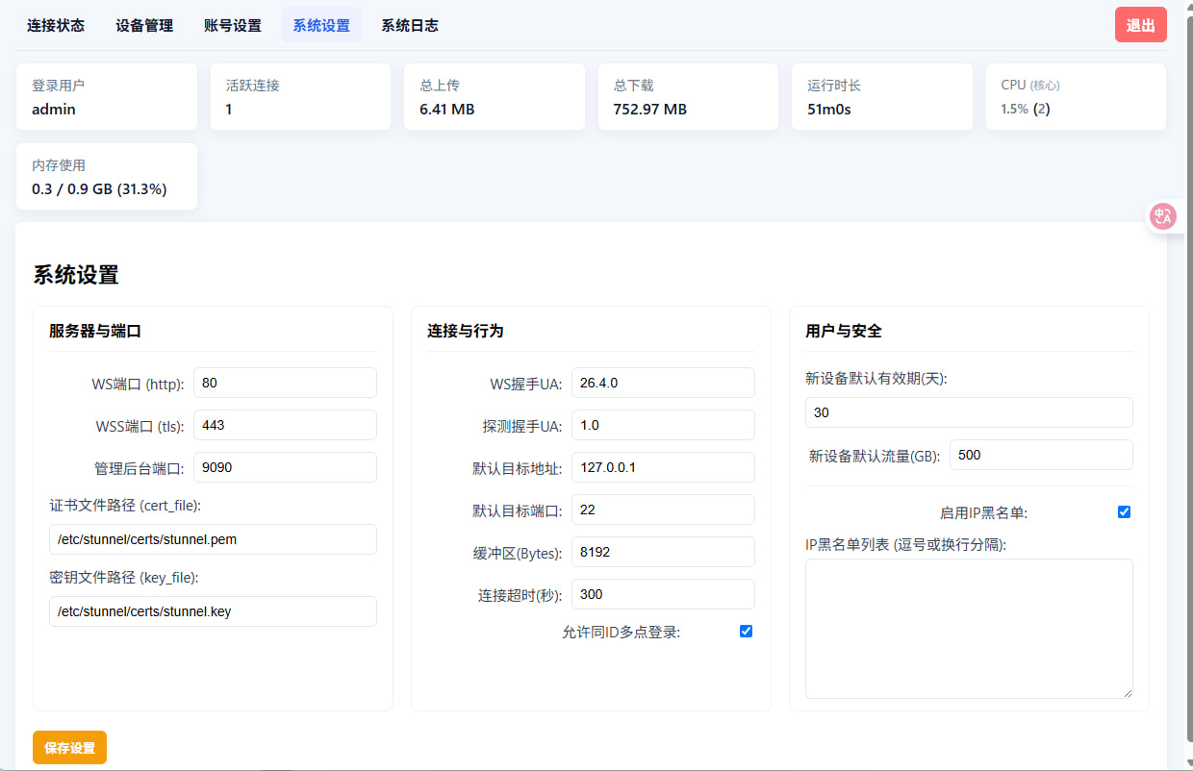Select the 密钥文件路径 key_file input
1193x771 pixels.
213,611
